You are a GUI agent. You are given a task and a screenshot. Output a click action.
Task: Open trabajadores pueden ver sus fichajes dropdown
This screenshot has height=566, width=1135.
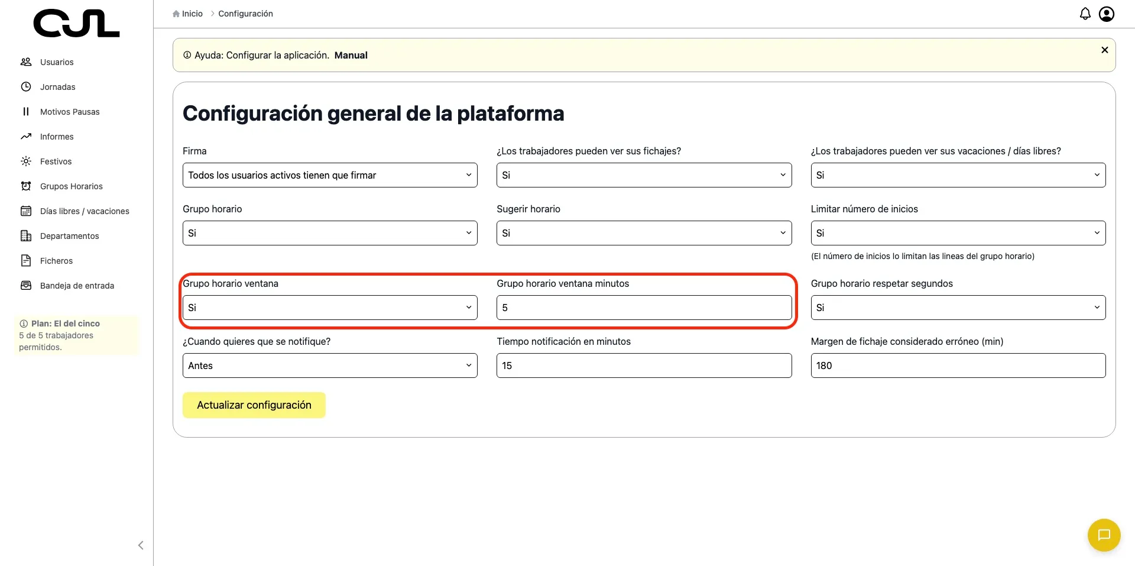coord(644,175)
